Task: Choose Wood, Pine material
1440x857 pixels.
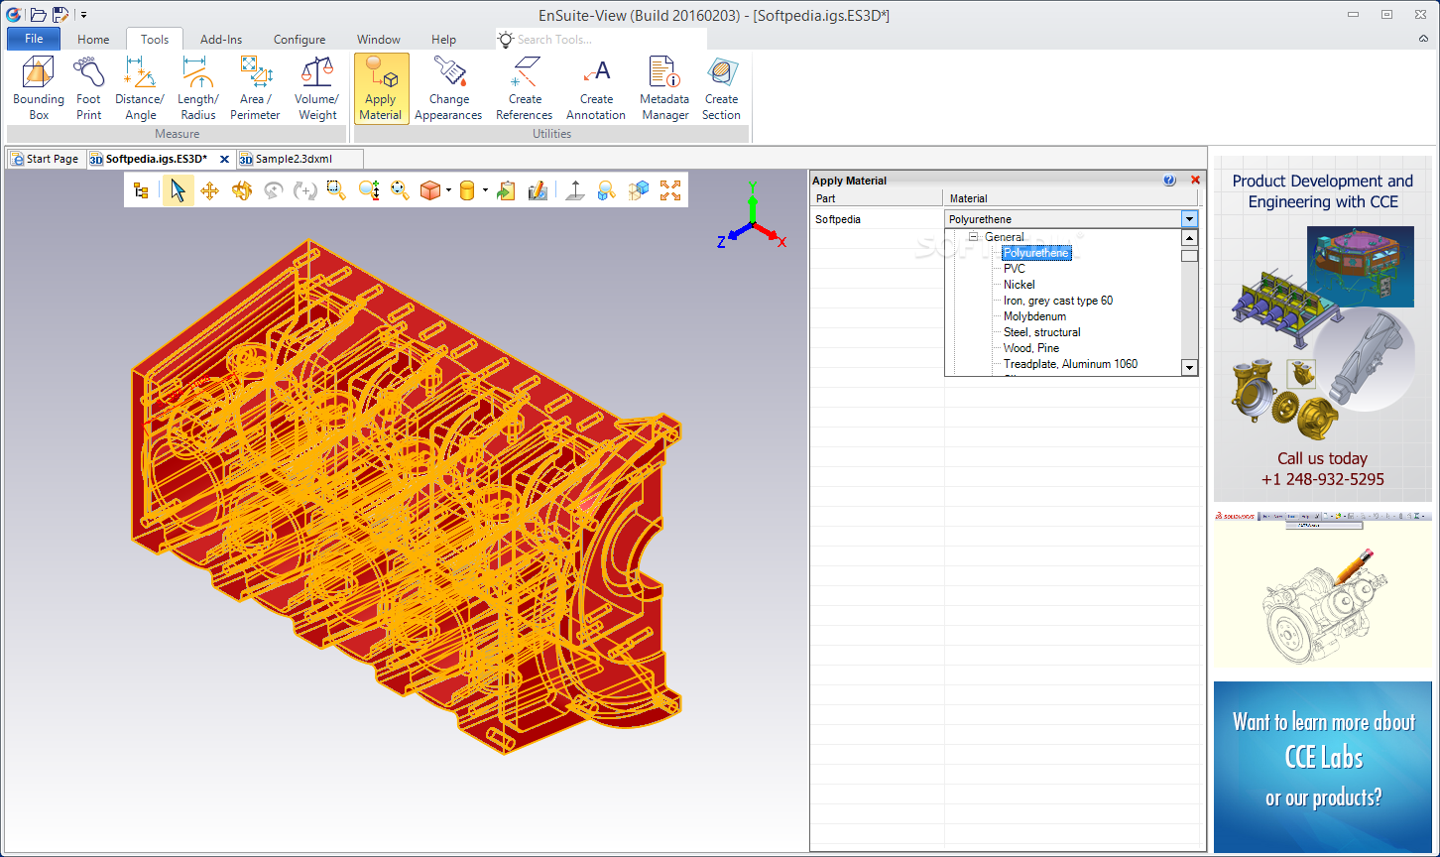Action: tap(1031, 348)
